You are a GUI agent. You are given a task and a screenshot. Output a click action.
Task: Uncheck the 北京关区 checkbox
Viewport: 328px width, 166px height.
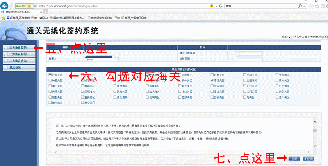[x=50, y=75]
